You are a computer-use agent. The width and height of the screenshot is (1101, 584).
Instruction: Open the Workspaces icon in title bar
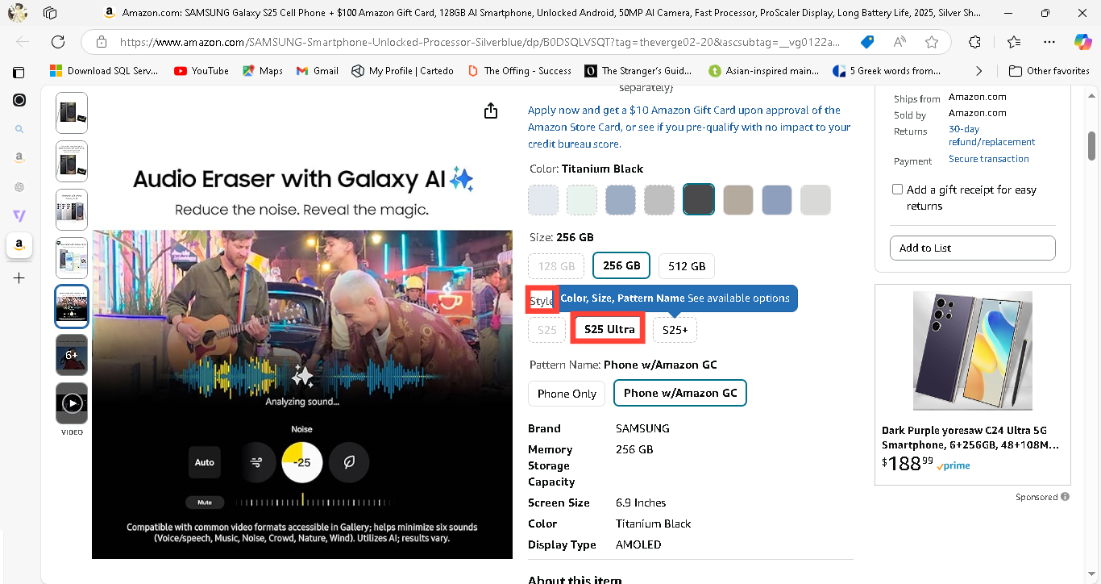coord(50,13)
